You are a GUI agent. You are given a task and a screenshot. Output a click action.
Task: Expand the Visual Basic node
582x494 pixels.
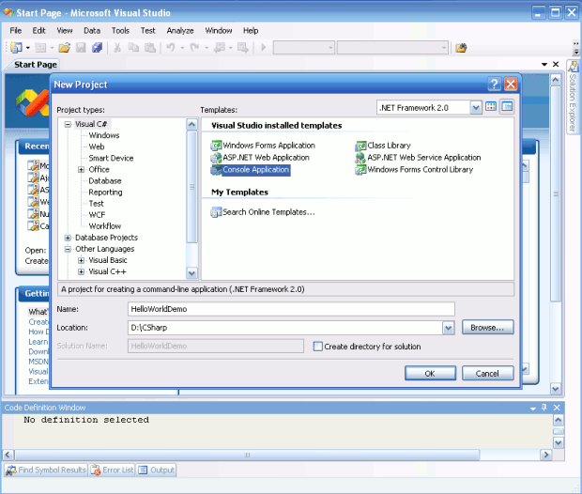click(81, 260)
